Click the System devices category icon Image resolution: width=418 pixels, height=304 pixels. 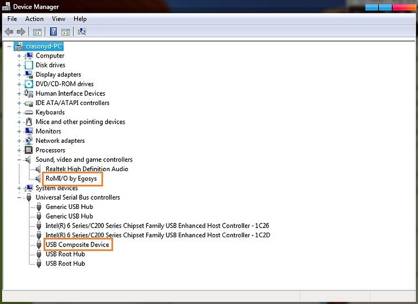click(x=29, y=188)
